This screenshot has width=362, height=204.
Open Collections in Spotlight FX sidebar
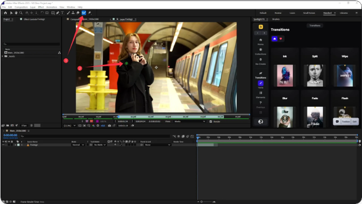click(260, 51)
